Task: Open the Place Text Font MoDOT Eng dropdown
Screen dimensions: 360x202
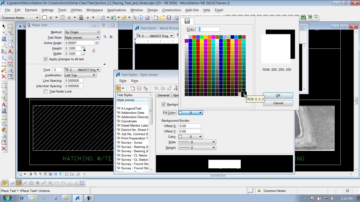Action: click(82, 70)
